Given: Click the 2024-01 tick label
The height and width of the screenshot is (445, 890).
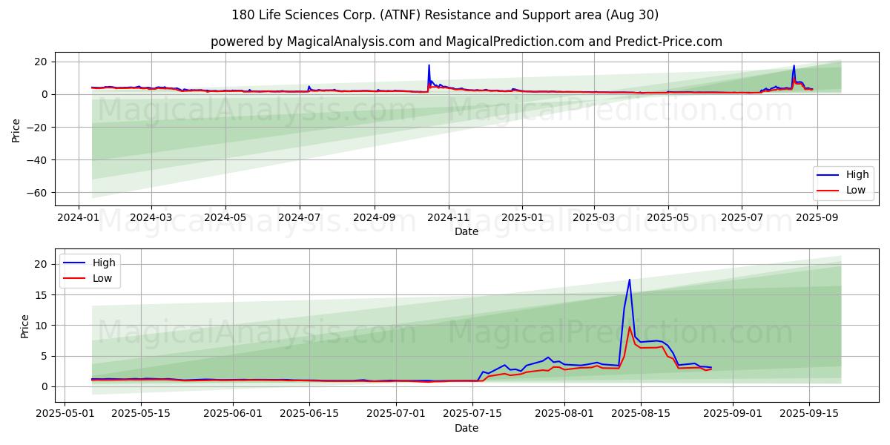Looking at the screenshot, I should pos(79,218).
